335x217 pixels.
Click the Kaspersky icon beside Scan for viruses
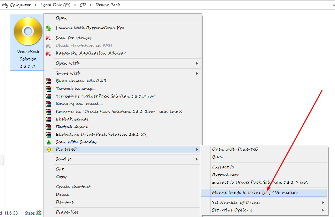(48, 38)
